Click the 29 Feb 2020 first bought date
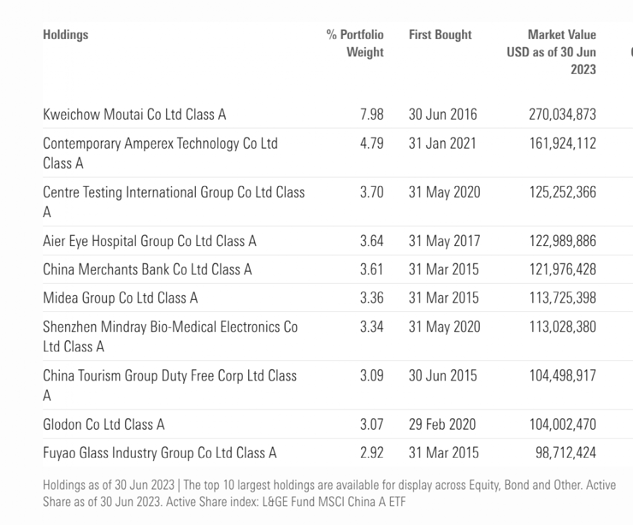The height and width of the screenshot is (525, 633). click(x=442, y=424)
